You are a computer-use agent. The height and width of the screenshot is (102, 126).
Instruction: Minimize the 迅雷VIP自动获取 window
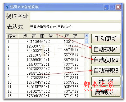click(x=106, y=7)
